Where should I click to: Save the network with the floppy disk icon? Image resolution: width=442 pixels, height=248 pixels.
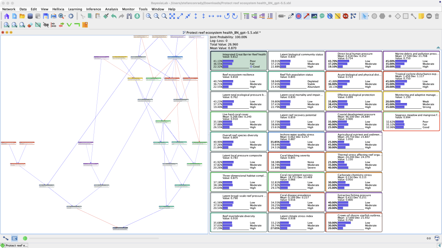coord(46,16)
